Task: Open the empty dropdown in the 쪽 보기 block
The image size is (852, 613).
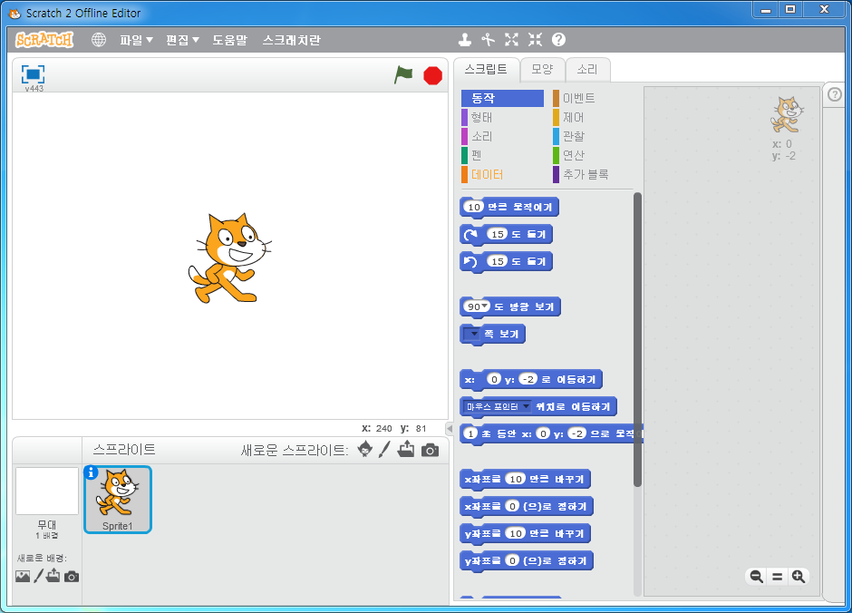Action: [x=472, y=334]
